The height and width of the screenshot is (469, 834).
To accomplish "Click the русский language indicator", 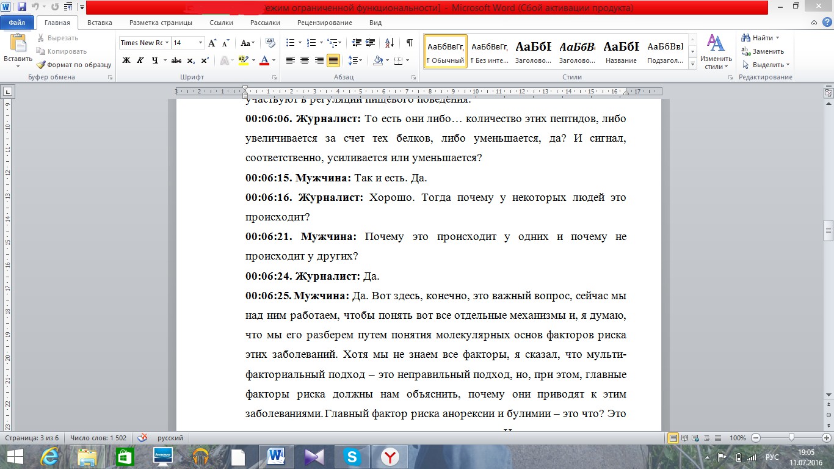I will coord(170,438).
